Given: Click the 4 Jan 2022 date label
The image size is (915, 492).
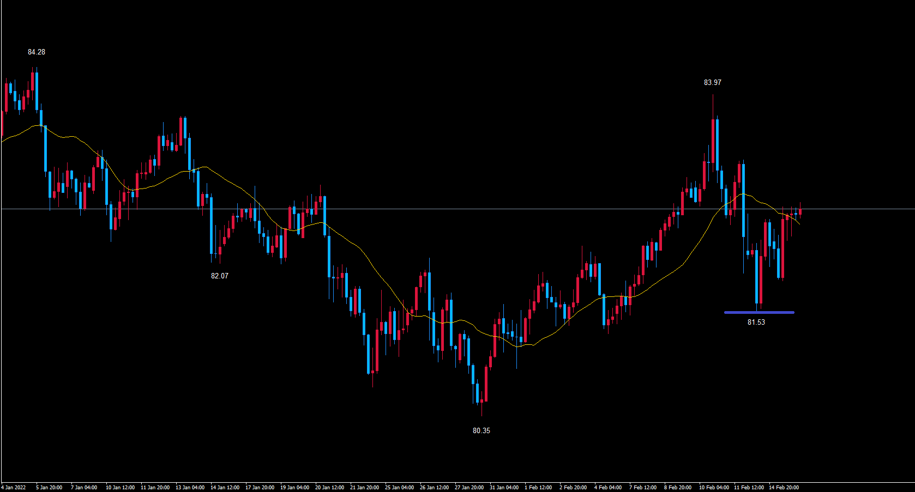Looking at the screenshot, I should click(14, 488).
